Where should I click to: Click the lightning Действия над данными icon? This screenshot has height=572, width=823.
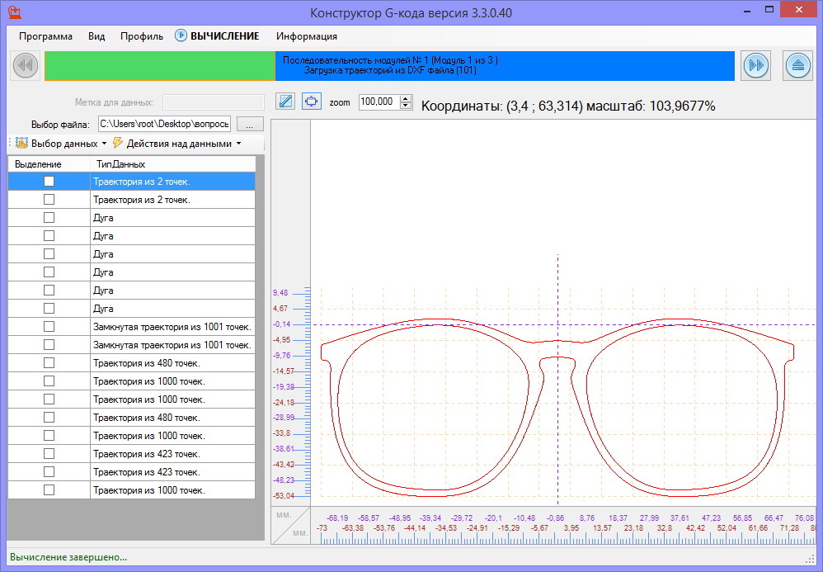point(118,143)
